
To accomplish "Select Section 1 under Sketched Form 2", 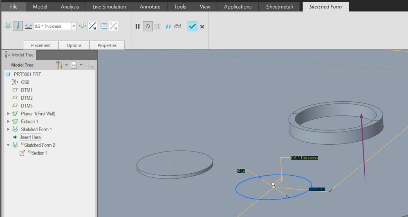I will click(x=39, y=153).
